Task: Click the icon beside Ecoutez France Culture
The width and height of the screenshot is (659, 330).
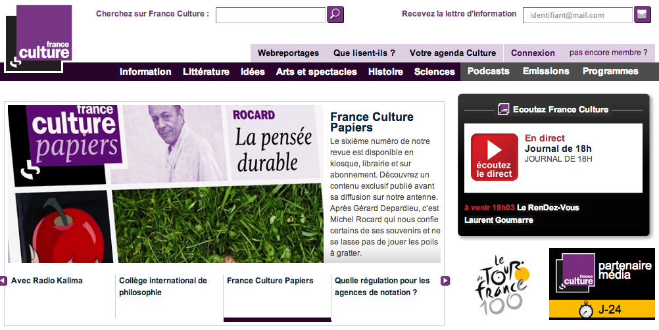Action: [503, 109]
